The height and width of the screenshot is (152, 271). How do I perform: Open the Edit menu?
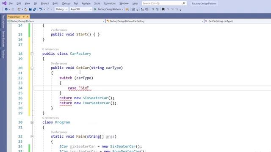point(19,3)
